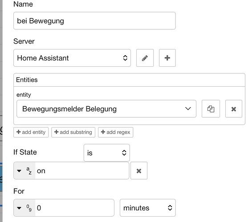Click the 0-9 number type icon
Viewport: 252px width, 222px height.
coord(29,208)
